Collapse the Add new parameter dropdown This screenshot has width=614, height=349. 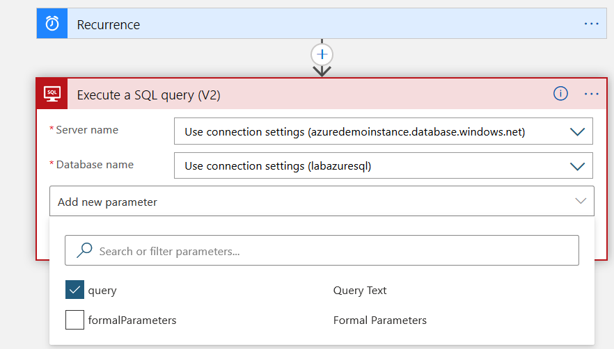(x=581, y=202)
